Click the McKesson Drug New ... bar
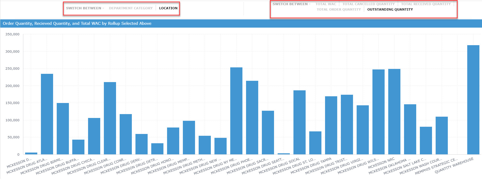This screenshot has height=183, width=482. 220,146
